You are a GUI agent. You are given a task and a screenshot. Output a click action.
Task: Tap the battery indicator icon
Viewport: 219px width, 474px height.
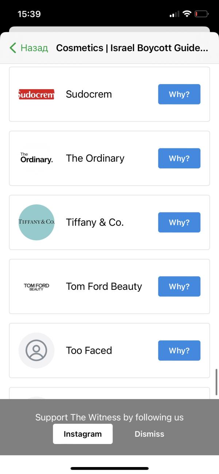(201, 14)
